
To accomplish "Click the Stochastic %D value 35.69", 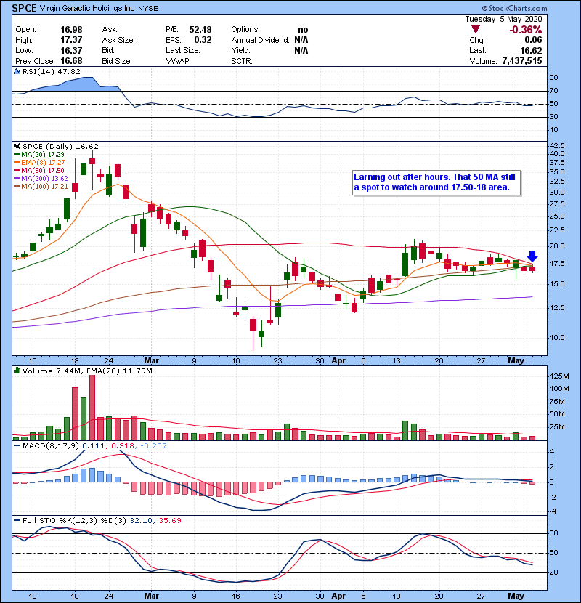I will (x=169, y=521).
